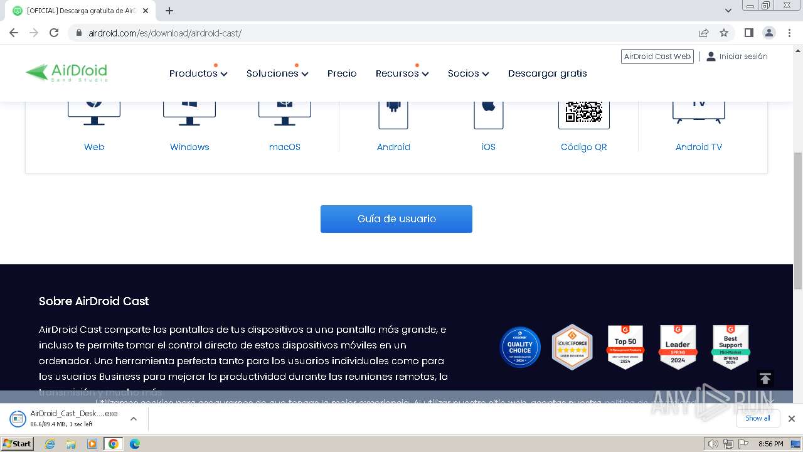Select the macOS platform icon

click(x=285, y=114)
